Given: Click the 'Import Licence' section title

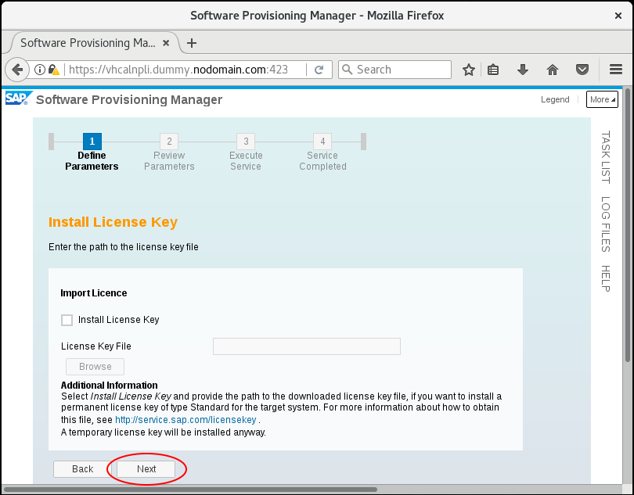Looking at the screenshot, I should coord(94,293).
